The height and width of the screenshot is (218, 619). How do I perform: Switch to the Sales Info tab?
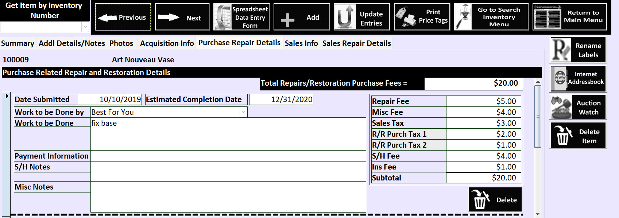[301, 43]
